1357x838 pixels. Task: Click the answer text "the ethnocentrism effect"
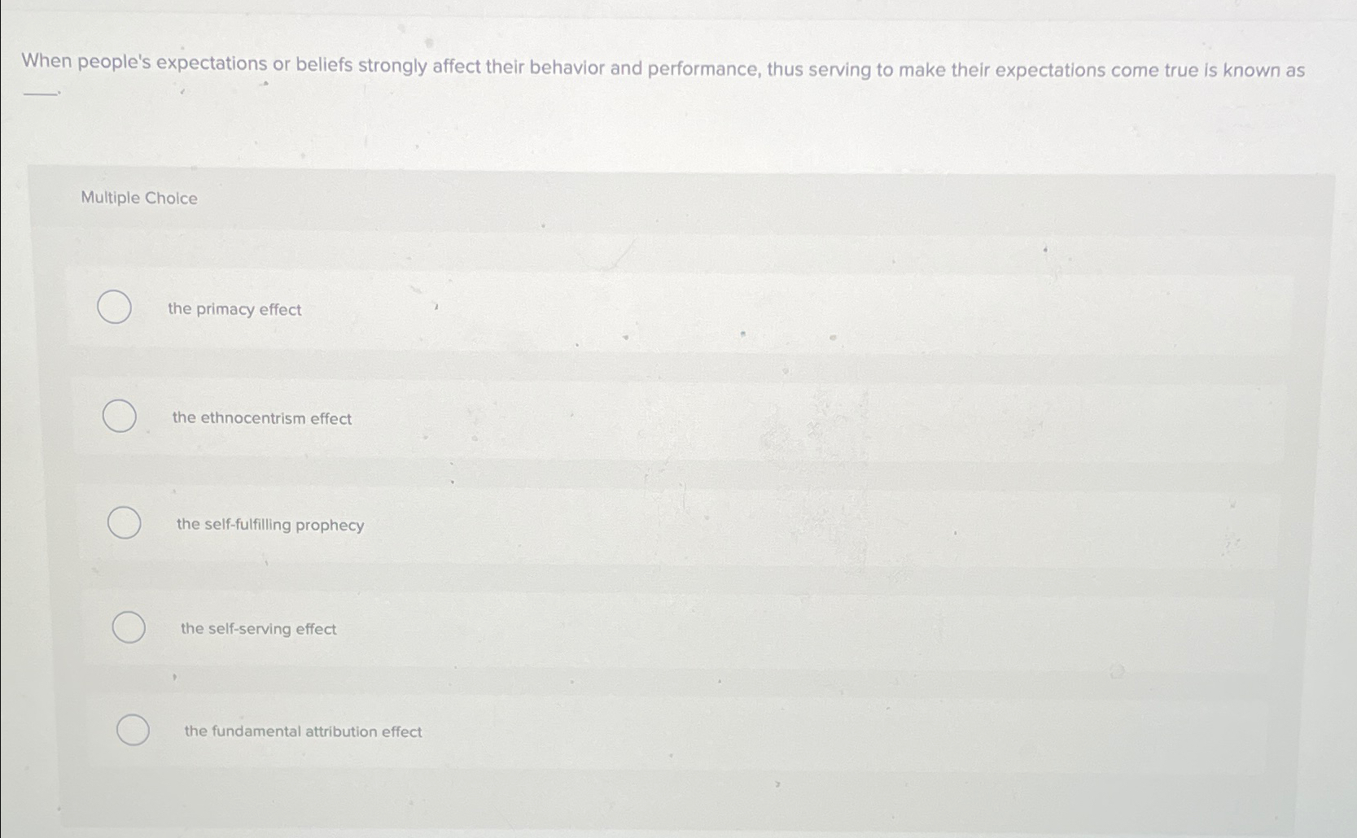(260, 418)
